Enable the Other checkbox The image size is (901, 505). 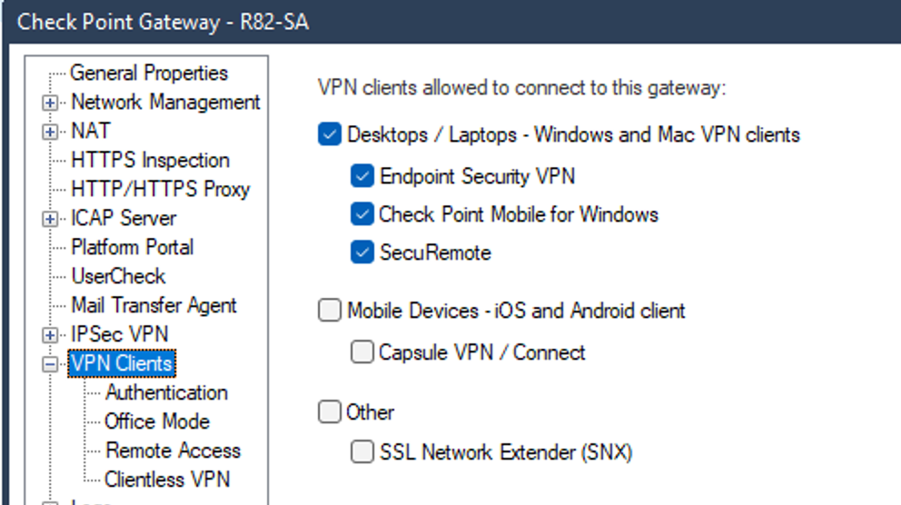pyautogui.click(x=330, y=412)
